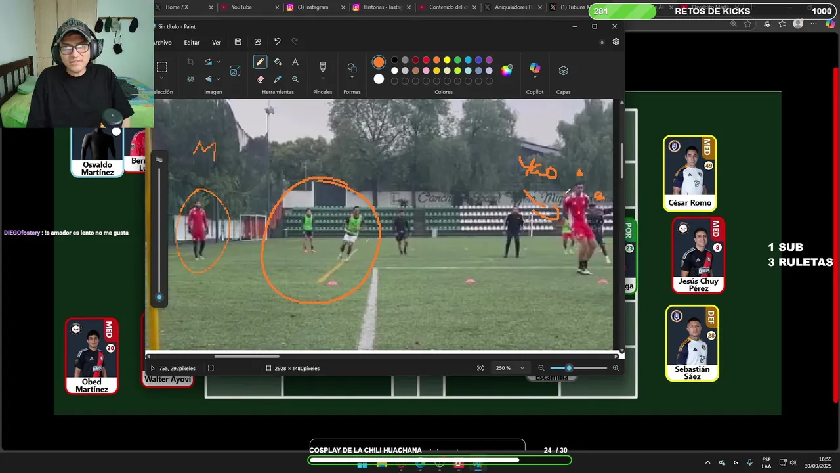Switch to the YouTube browser tab
Image resolution: width=840 pixels, height=473 pixels.
point(249,7)
